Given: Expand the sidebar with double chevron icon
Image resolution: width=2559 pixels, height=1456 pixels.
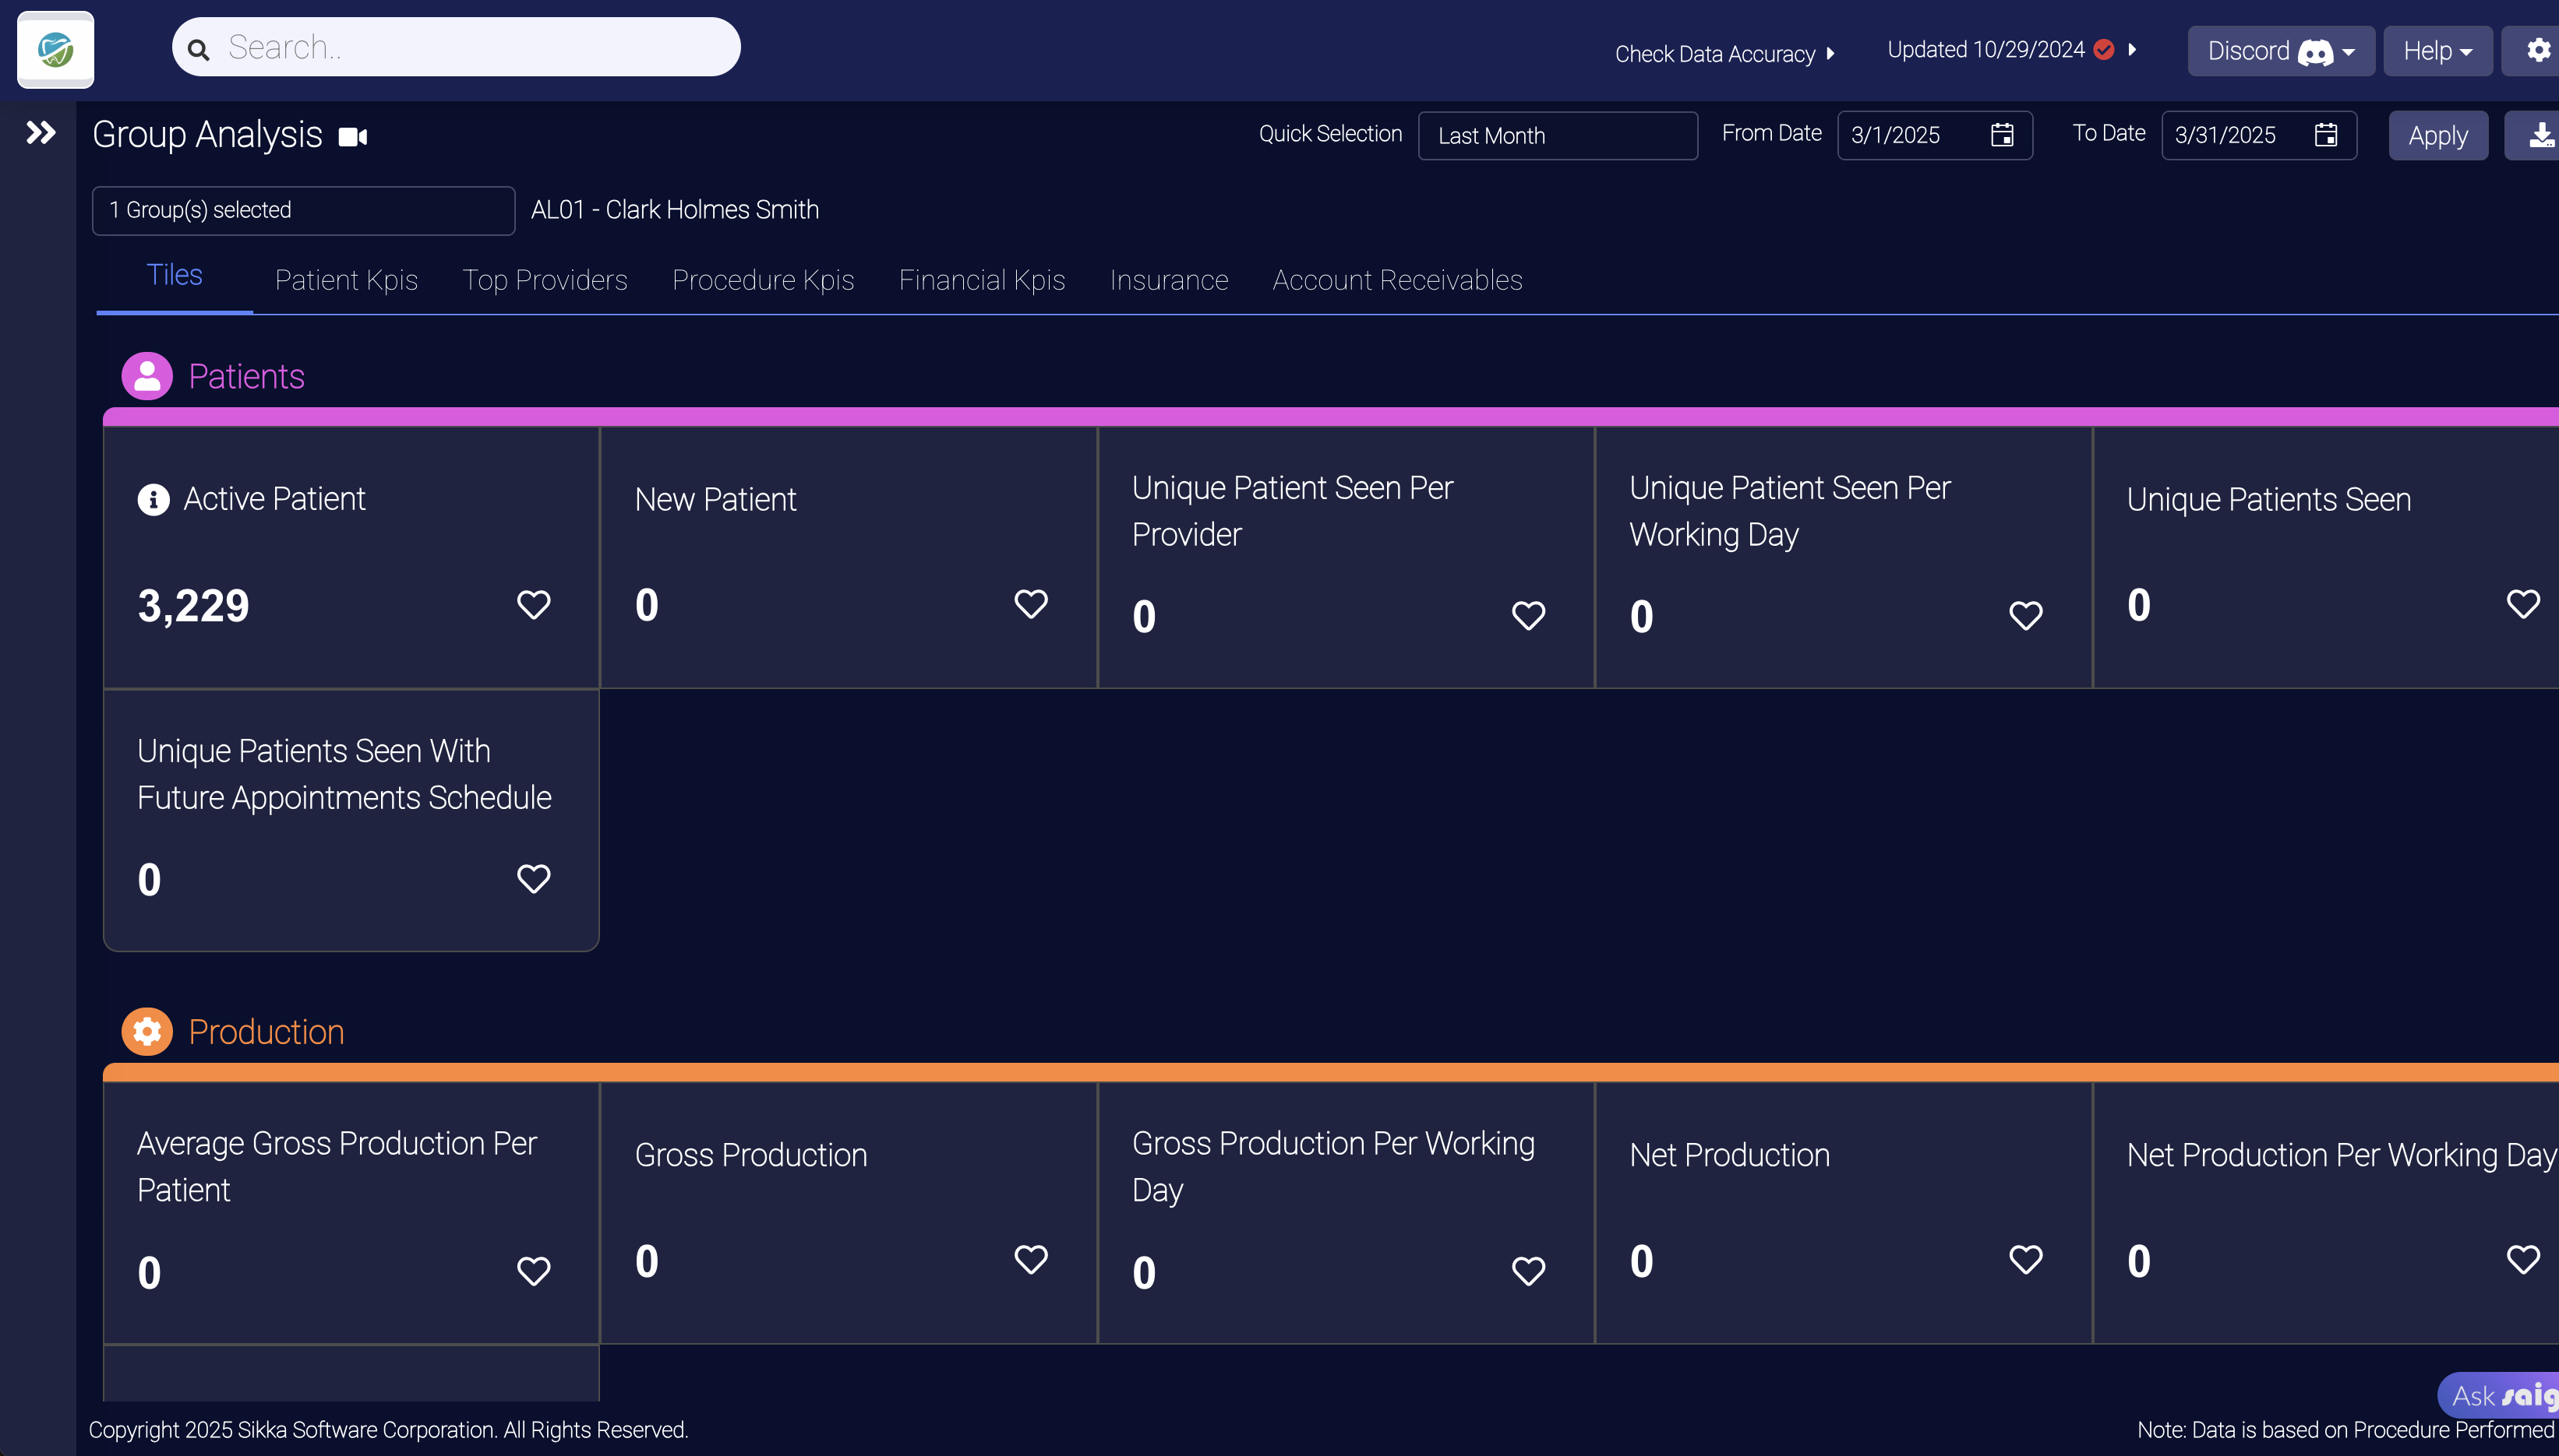Looking at the screenshot, I should tap(40, 133).
